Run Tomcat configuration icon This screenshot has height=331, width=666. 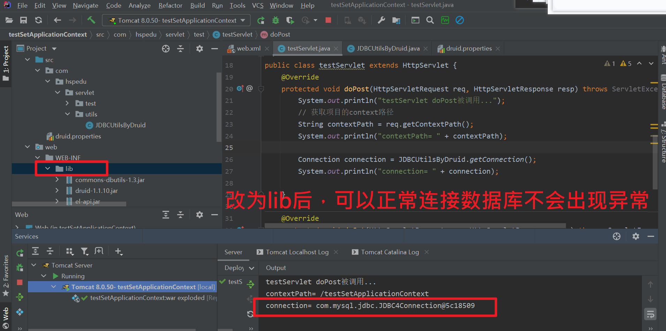point(260,20)
